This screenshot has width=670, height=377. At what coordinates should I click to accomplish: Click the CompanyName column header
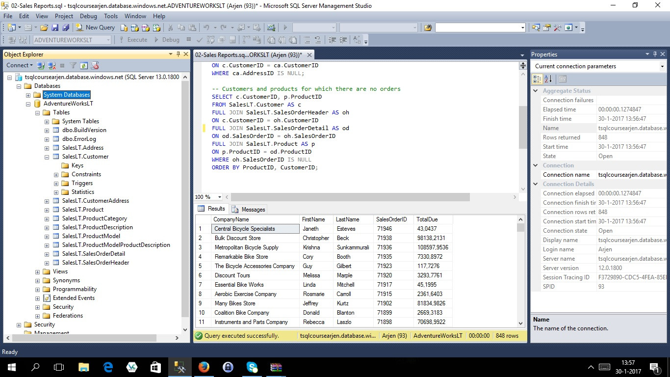255,219
